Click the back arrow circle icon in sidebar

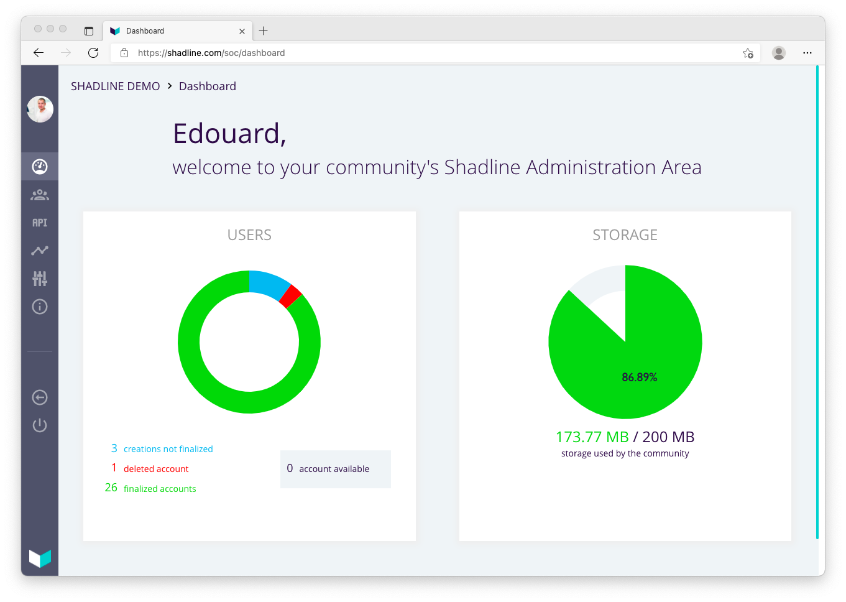click(x=40, y=397)
